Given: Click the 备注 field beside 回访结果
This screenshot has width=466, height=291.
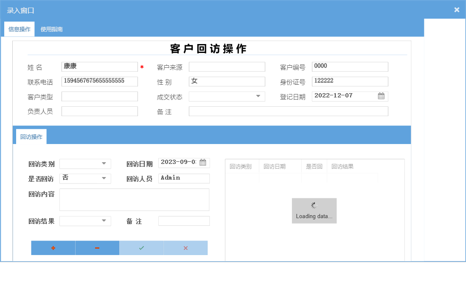Looking at the screenshot, I should 183,221.
